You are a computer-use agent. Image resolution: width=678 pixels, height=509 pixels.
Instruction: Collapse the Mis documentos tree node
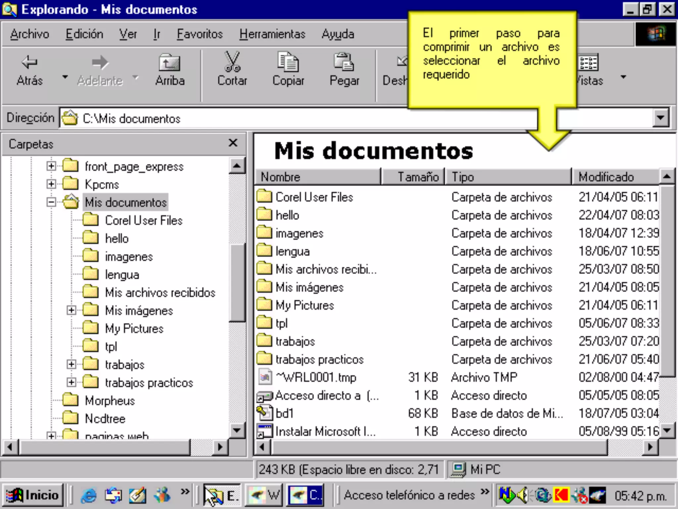[x=51, y=202]
